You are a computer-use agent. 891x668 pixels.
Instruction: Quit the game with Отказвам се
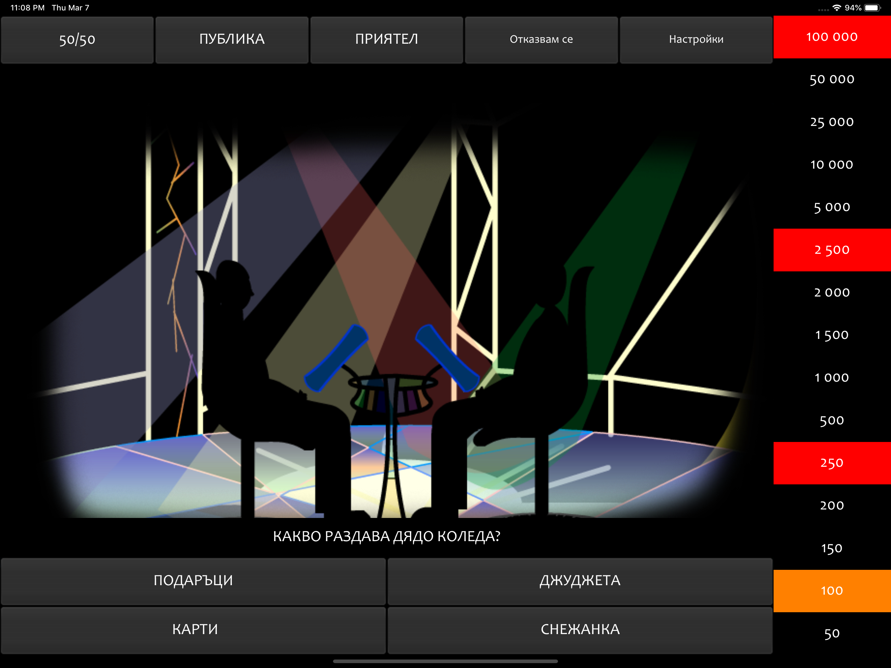click(541, 39)
